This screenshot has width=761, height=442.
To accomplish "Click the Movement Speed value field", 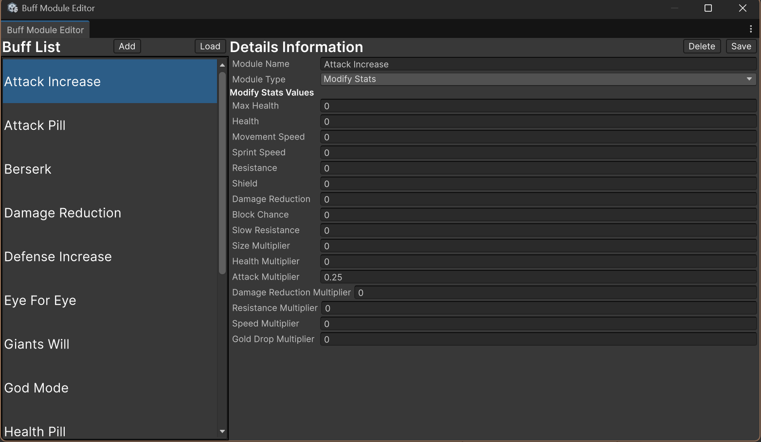I will (x=538, y=137).
